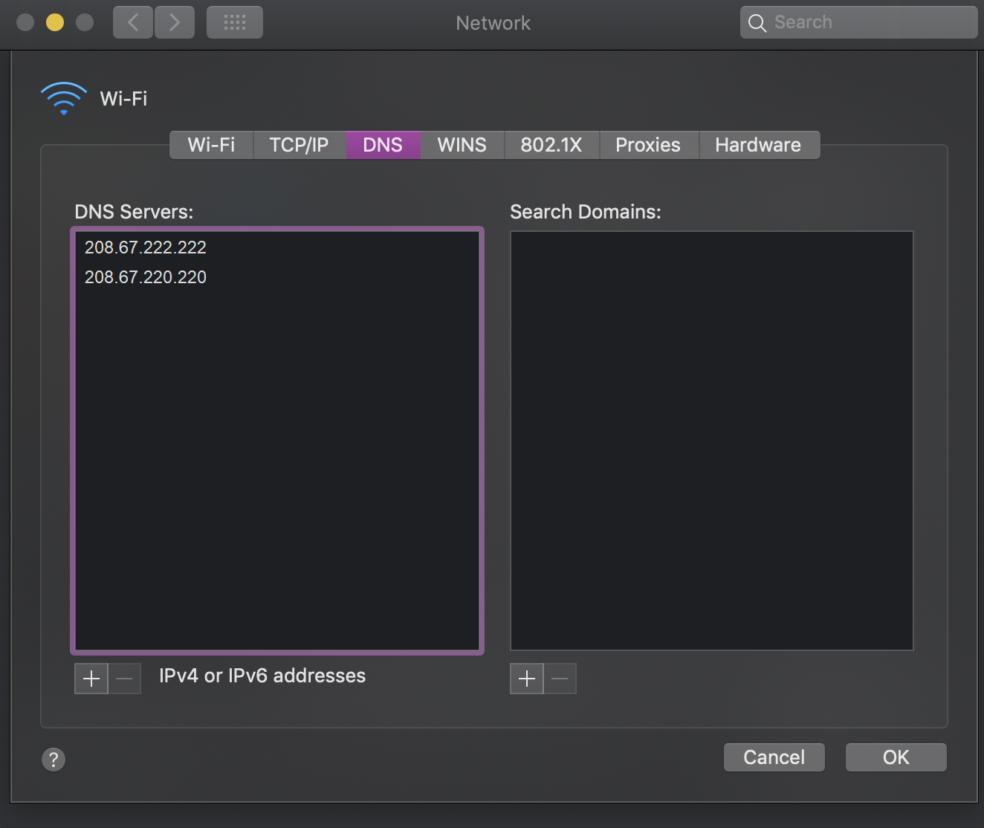Go to the Proxies tab

pyautogui.click(x=648, y=145)
